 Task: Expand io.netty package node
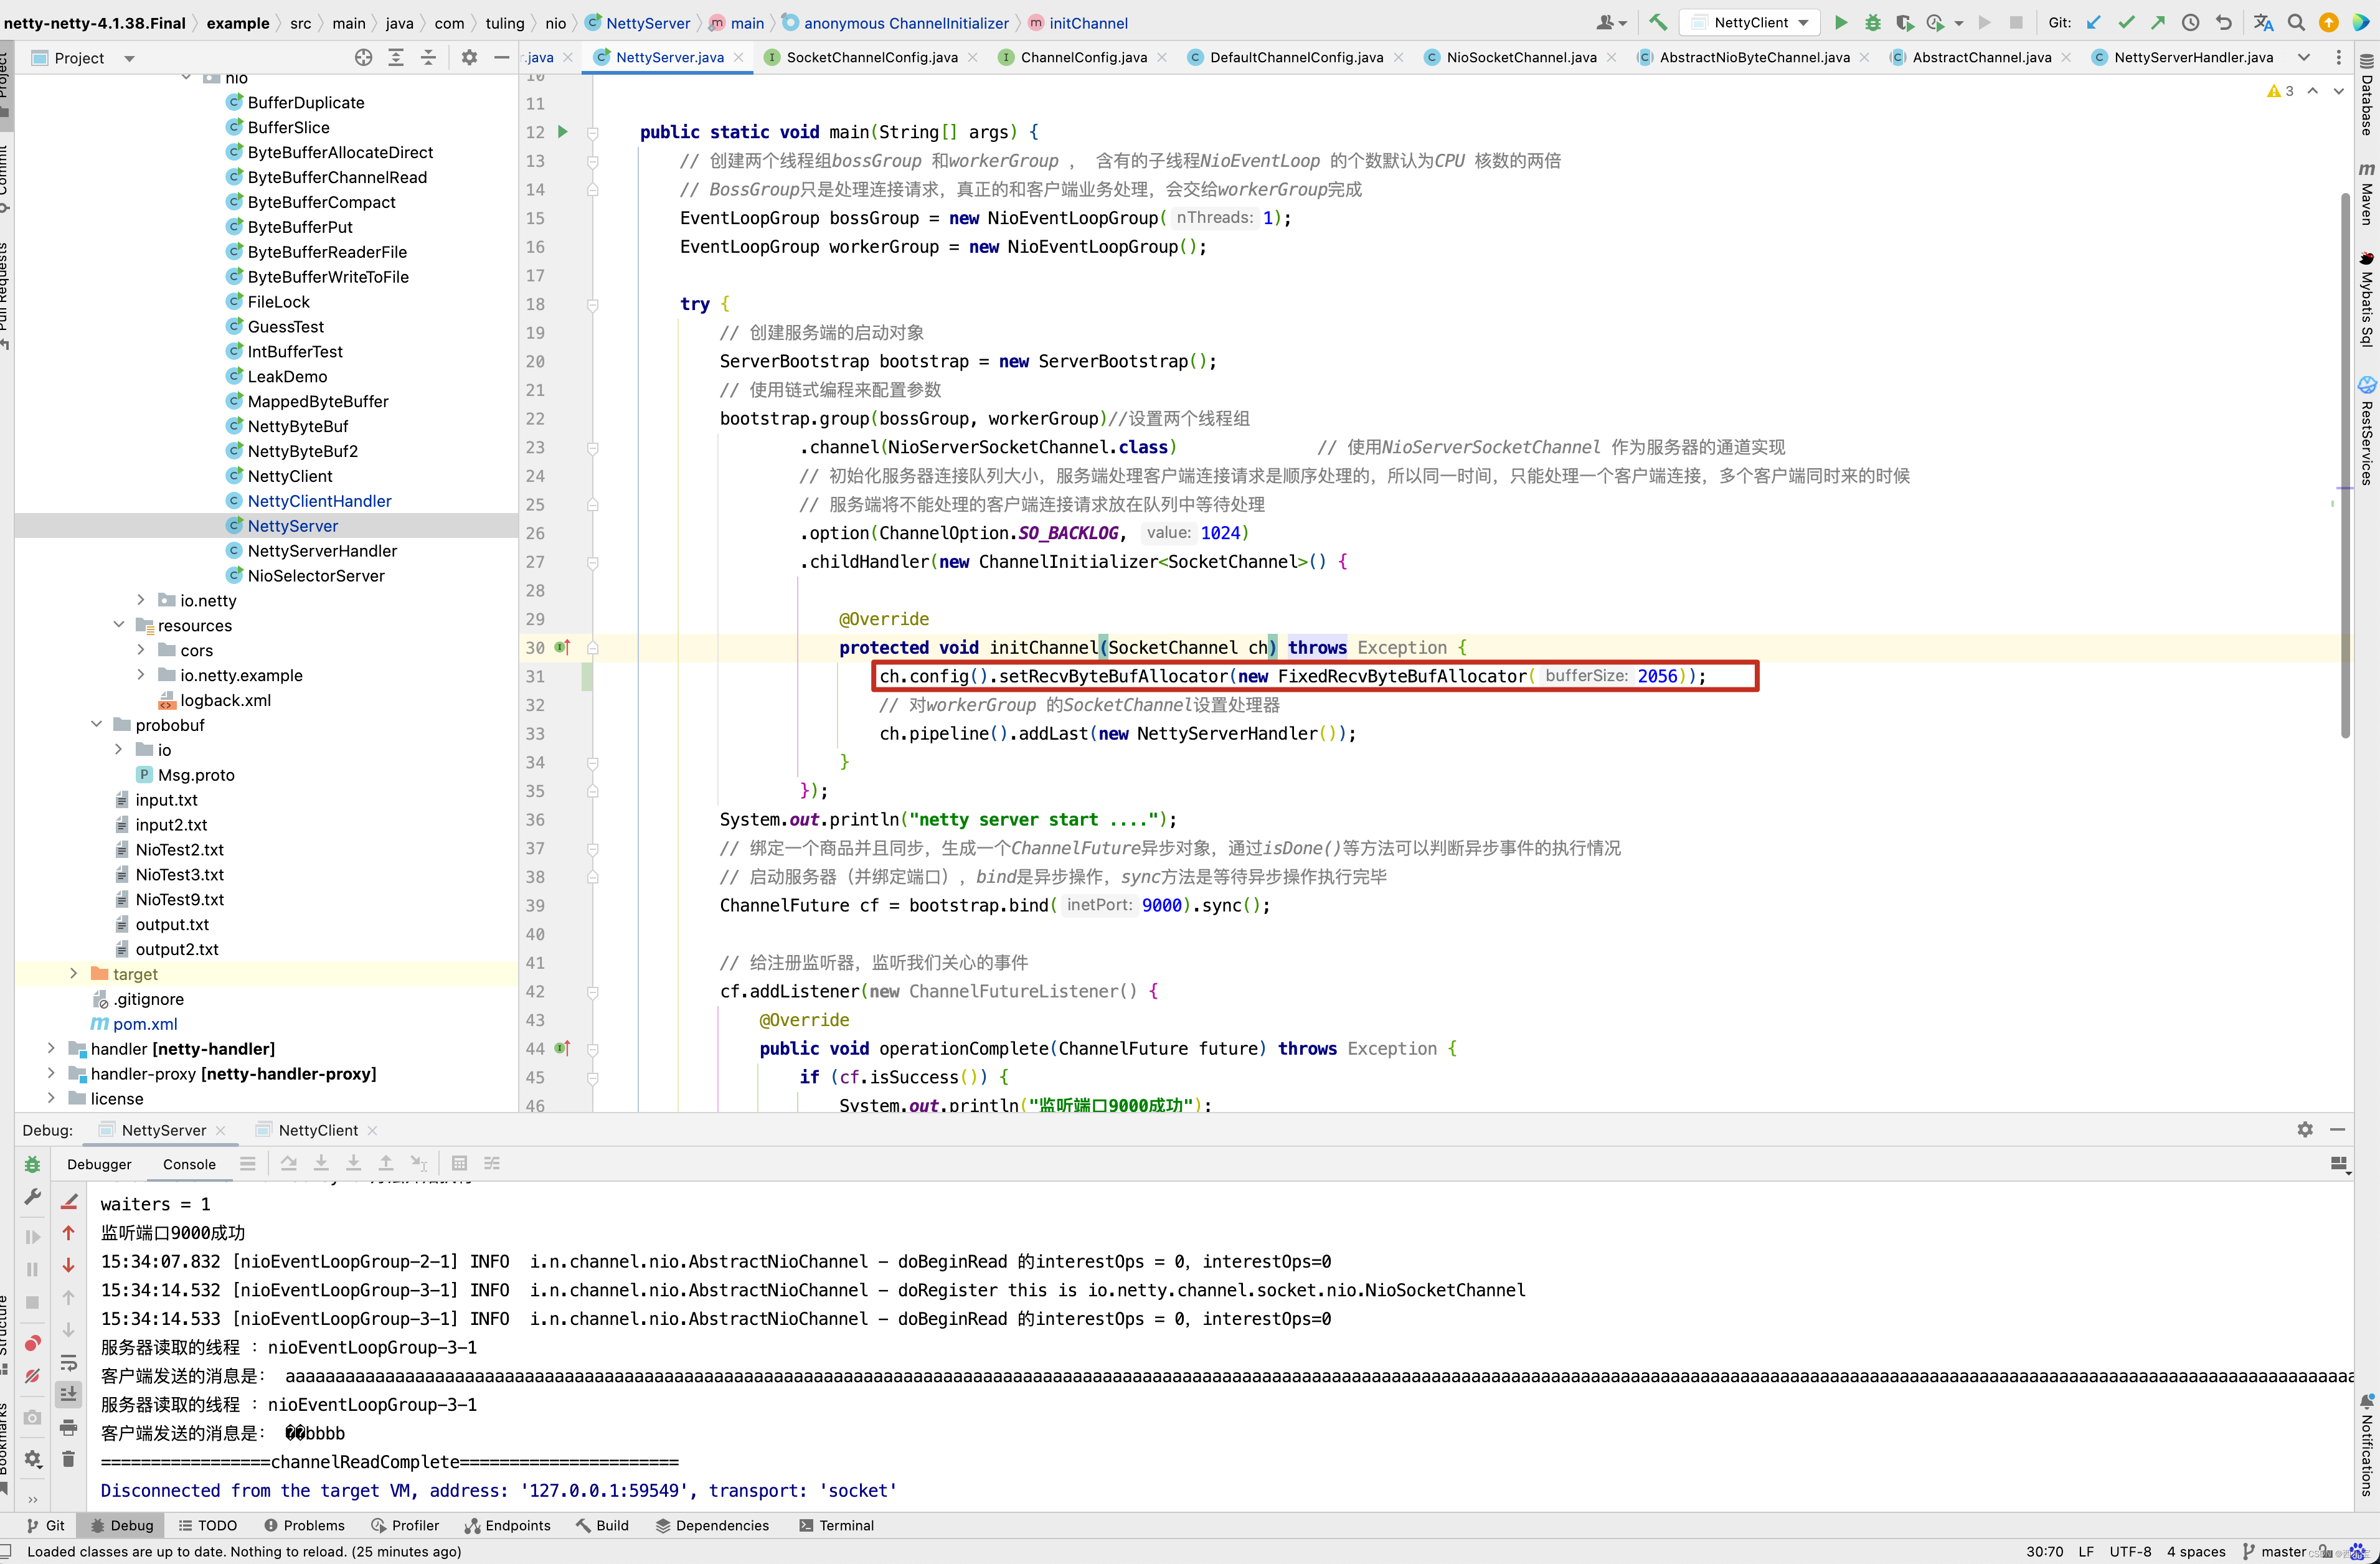click(x=141, y=600)
